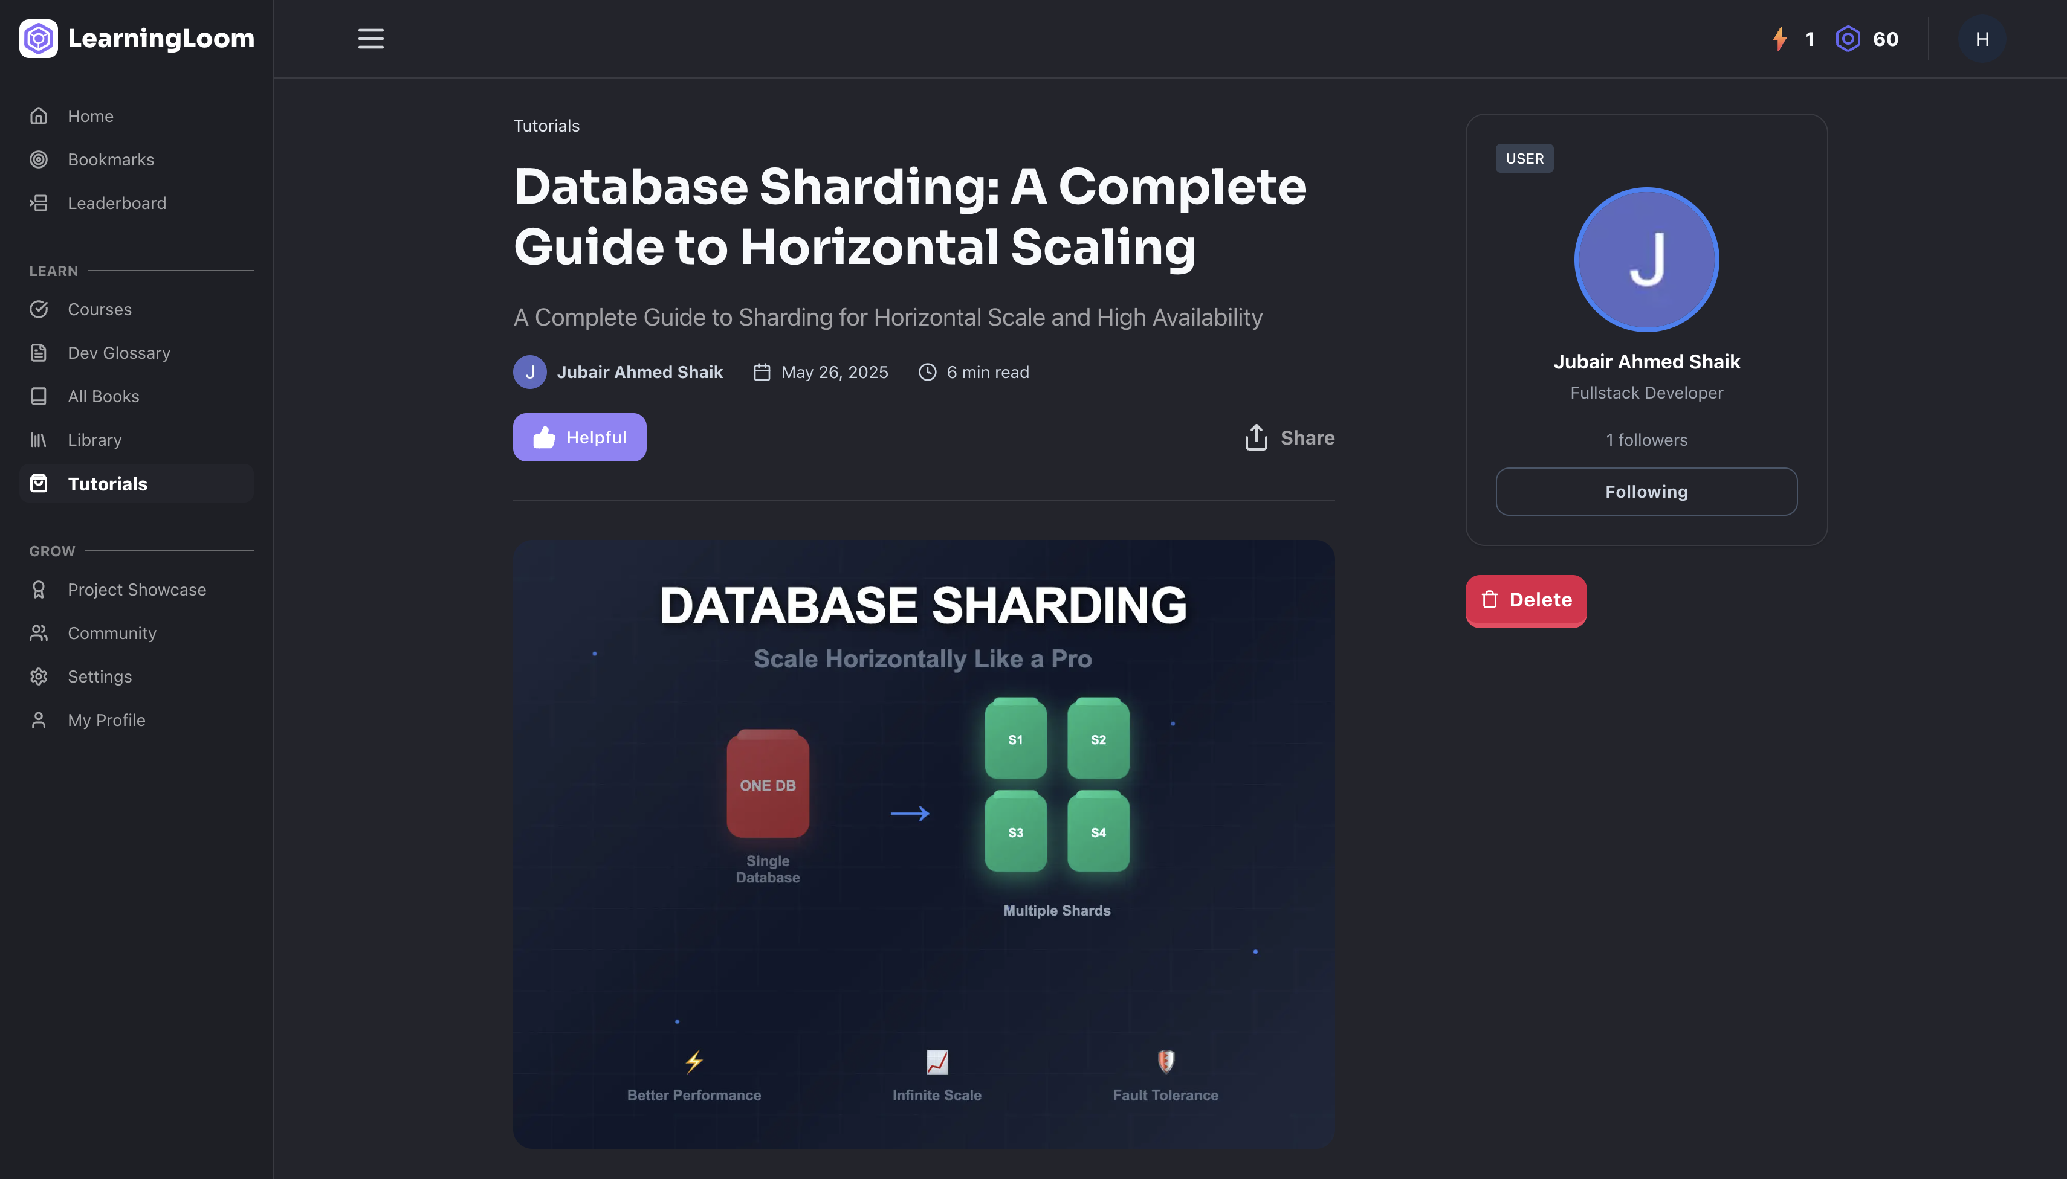The height and width of the screenshot is (1179, 2067).
Task: Click the share upload icon
Action: click(x=1256, y=437)
